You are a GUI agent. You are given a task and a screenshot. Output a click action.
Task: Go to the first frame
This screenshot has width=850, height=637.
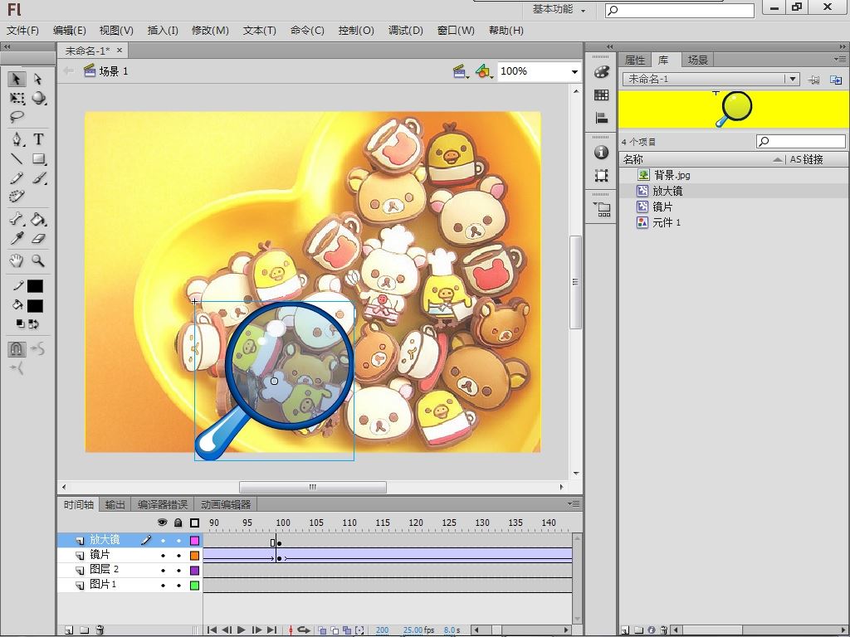pos(212,630)
